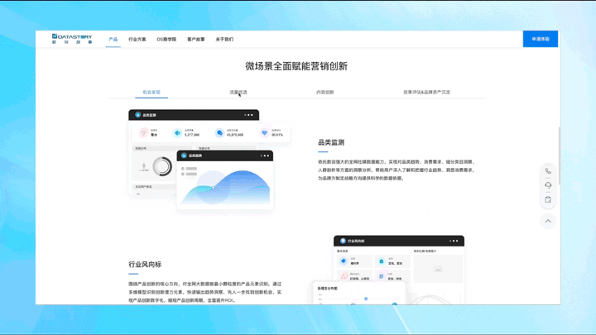Click the blue tag icon in 行业风向标 card
This screenshot has height=335, width=596.
(x=344, y=261)
